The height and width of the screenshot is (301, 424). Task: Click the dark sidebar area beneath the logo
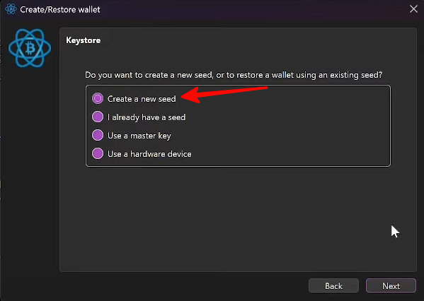pos(30,175)
